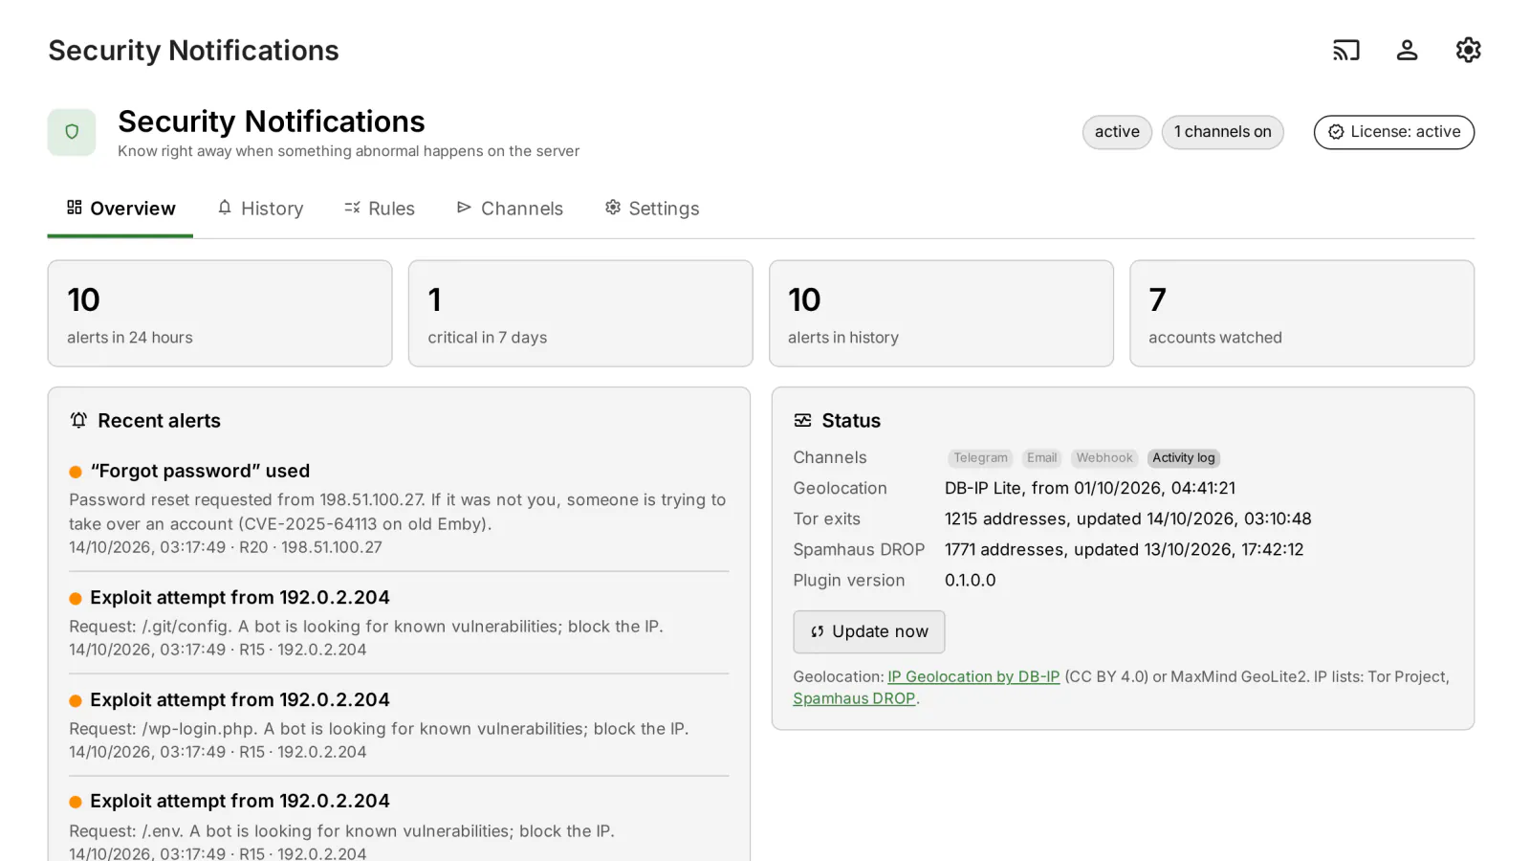Viewport: 1530px width, 861px height.
Task: Open the History tab
Action: point(260,209)
